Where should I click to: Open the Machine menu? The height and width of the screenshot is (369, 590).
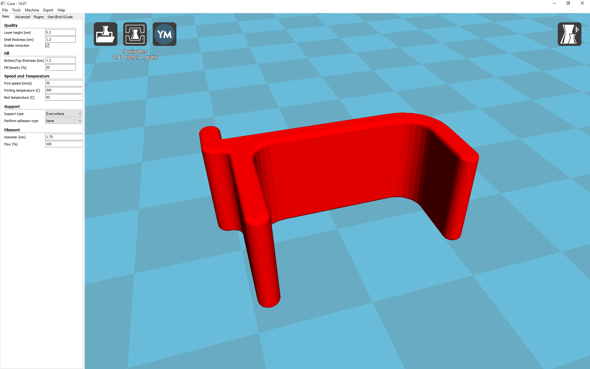[32, 10]
